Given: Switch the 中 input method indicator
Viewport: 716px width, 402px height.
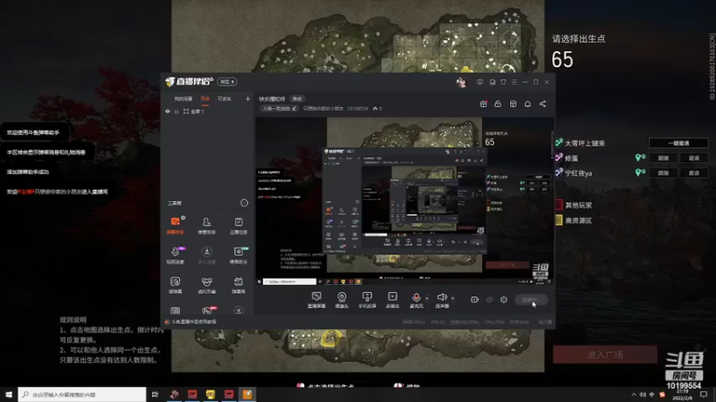Looking at the screenshot, I should coord(652,395).
